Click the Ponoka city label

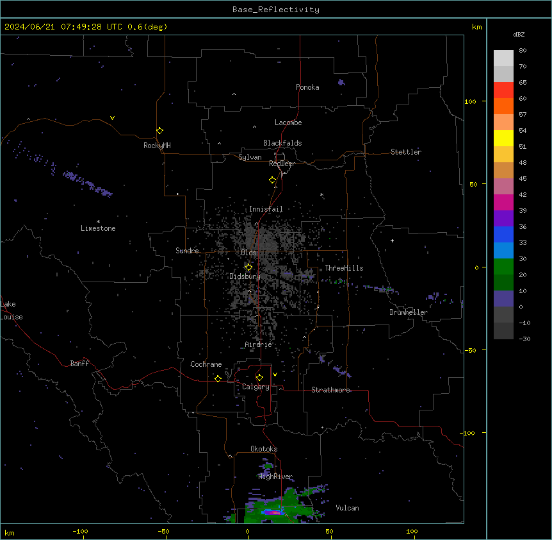tap(307, 87)
